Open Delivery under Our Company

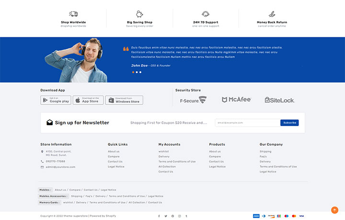tap(265, 162)
